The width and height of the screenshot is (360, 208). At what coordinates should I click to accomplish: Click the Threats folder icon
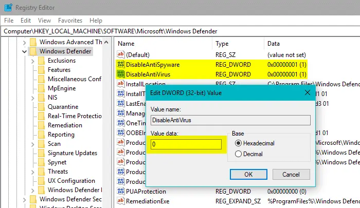42,172
